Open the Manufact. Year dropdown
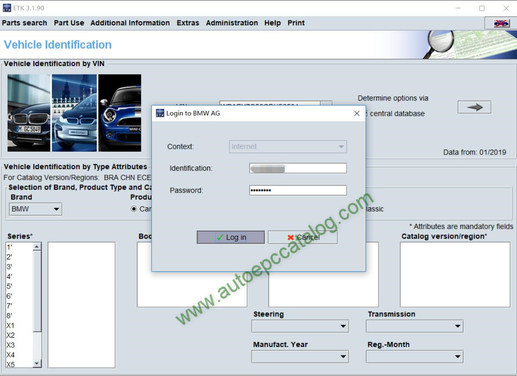The width and height of the screenshot is (517, 376). point(300,357)
